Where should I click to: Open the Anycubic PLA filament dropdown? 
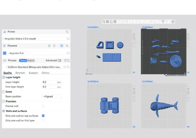click(x=37, y=53)
